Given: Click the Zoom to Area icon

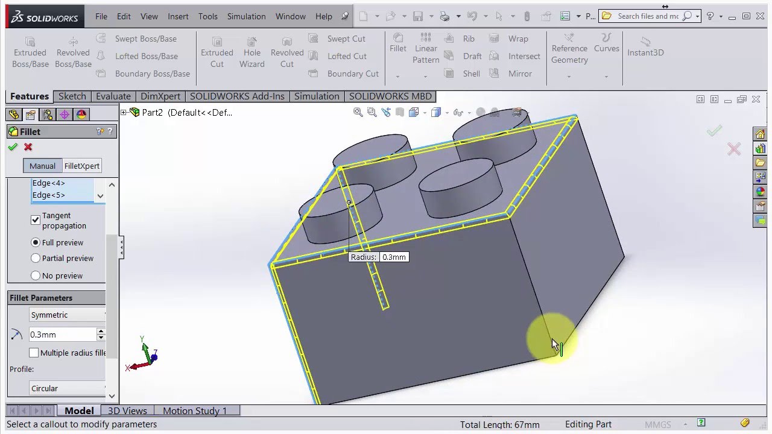Looking at the screenshot, I should tap(372, 112).
